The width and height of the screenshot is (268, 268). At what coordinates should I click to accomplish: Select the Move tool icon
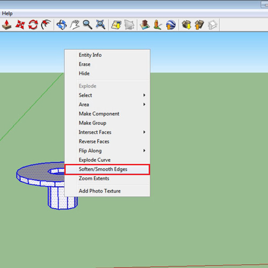click(20, 25)
